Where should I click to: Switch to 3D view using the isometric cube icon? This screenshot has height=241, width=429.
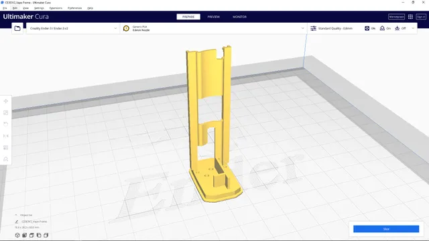pos(17,235)
